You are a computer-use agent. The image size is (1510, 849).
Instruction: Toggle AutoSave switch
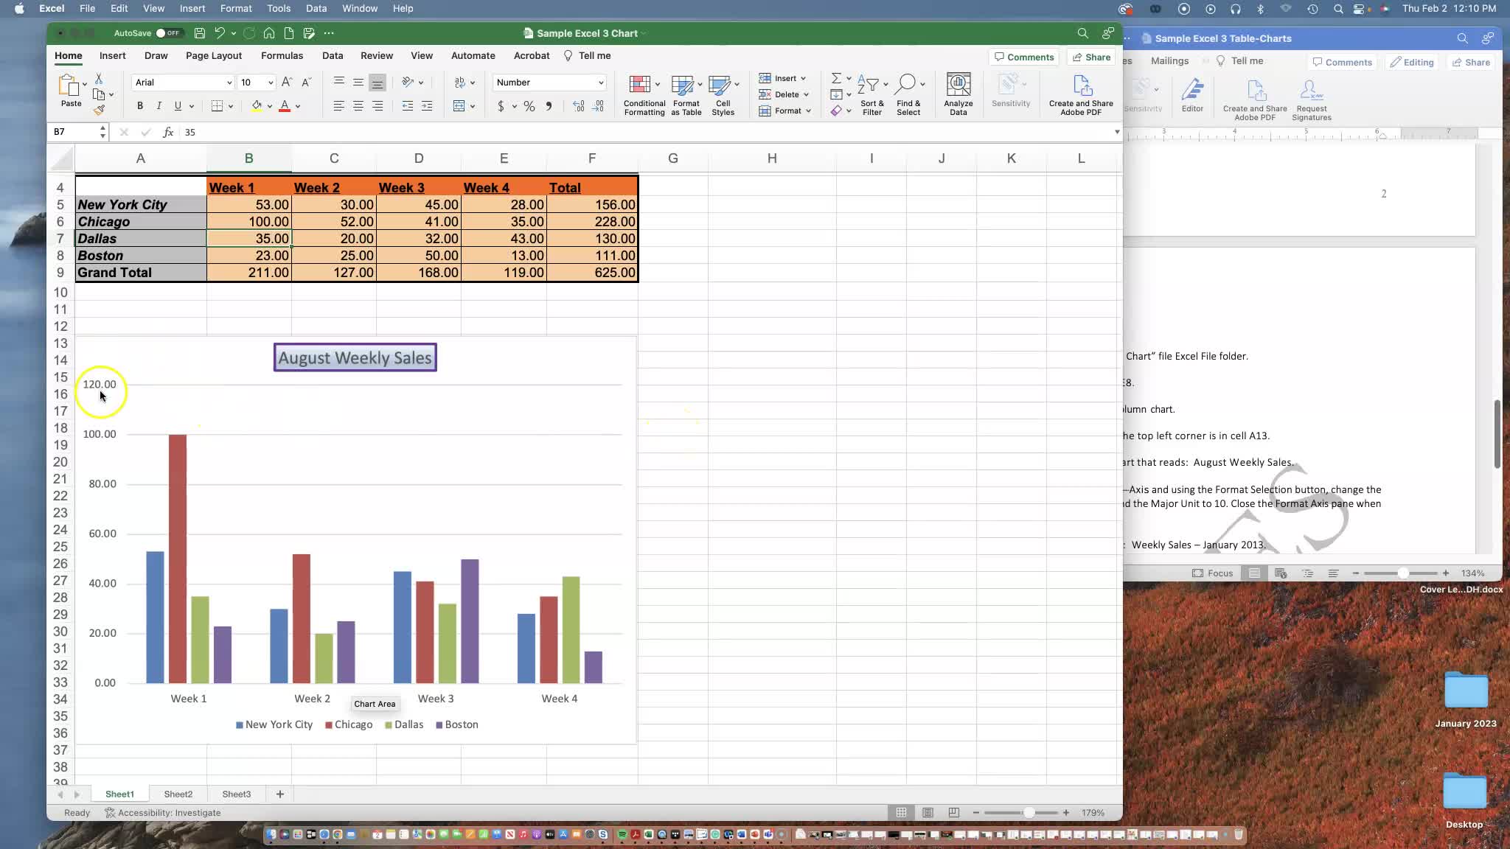pos(168,33)
